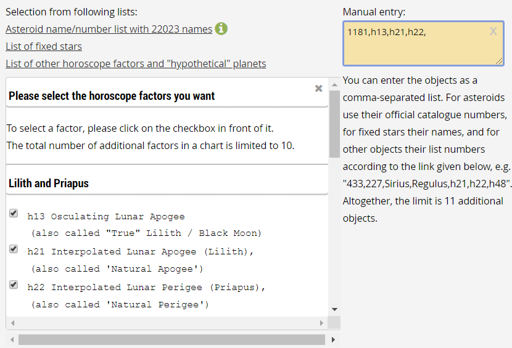The width and height of the screenshot is (512, 348).
Task: Click the green info icon beside asteroid list
Action: tap(221, 29)
